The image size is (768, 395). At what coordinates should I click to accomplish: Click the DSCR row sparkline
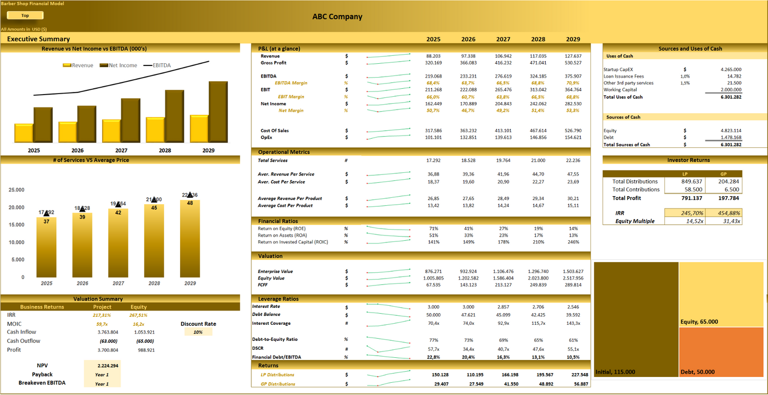pyautogui.click(x=389, y=349)
